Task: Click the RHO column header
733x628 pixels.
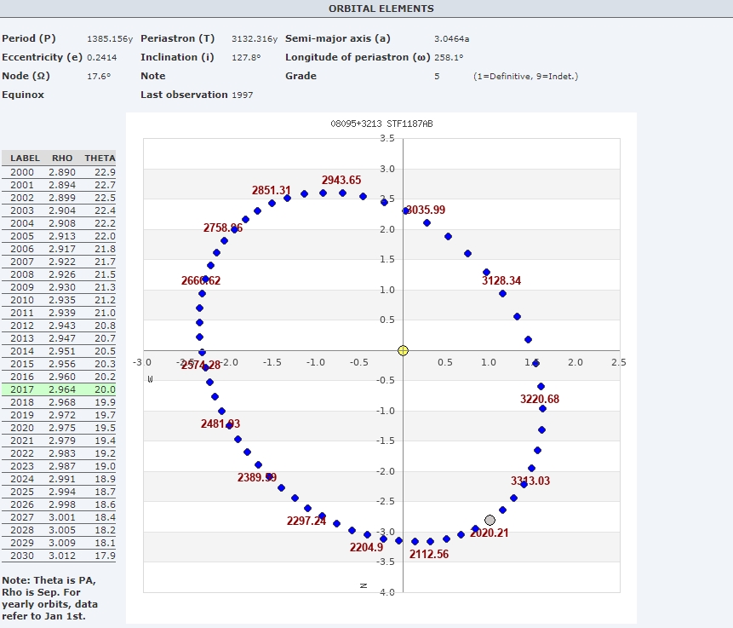Action: click(x=62, y=158)
